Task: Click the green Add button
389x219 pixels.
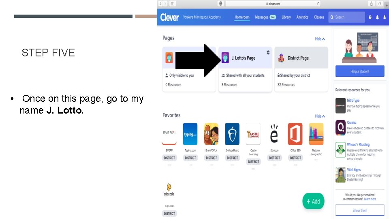Action: (x=313, y=202)
